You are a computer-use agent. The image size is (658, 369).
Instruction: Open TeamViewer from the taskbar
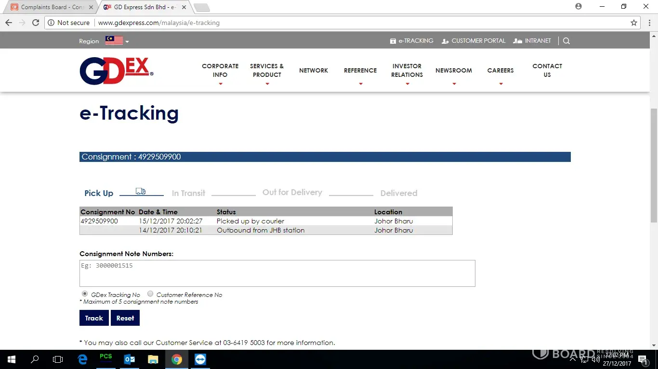(200, 359)
